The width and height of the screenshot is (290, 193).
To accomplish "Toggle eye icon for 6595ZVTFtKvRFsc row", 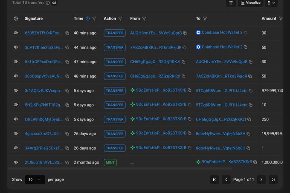I will pos(16,33).
